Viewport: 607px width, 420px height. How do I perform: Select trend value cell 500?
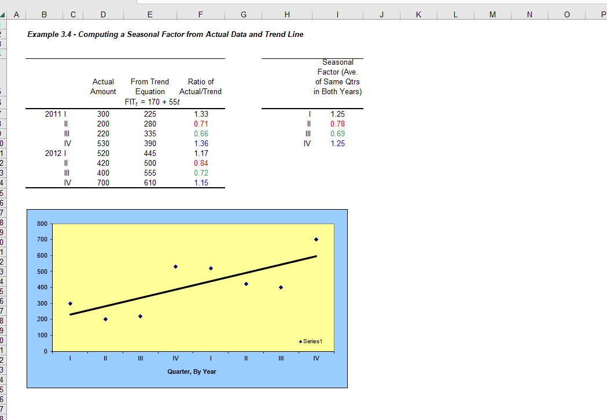point(150,163)
